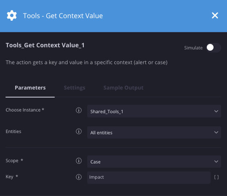Show info tooltip for Scope
This screenshot has width=227, height=196.
[x=79, y=161]
